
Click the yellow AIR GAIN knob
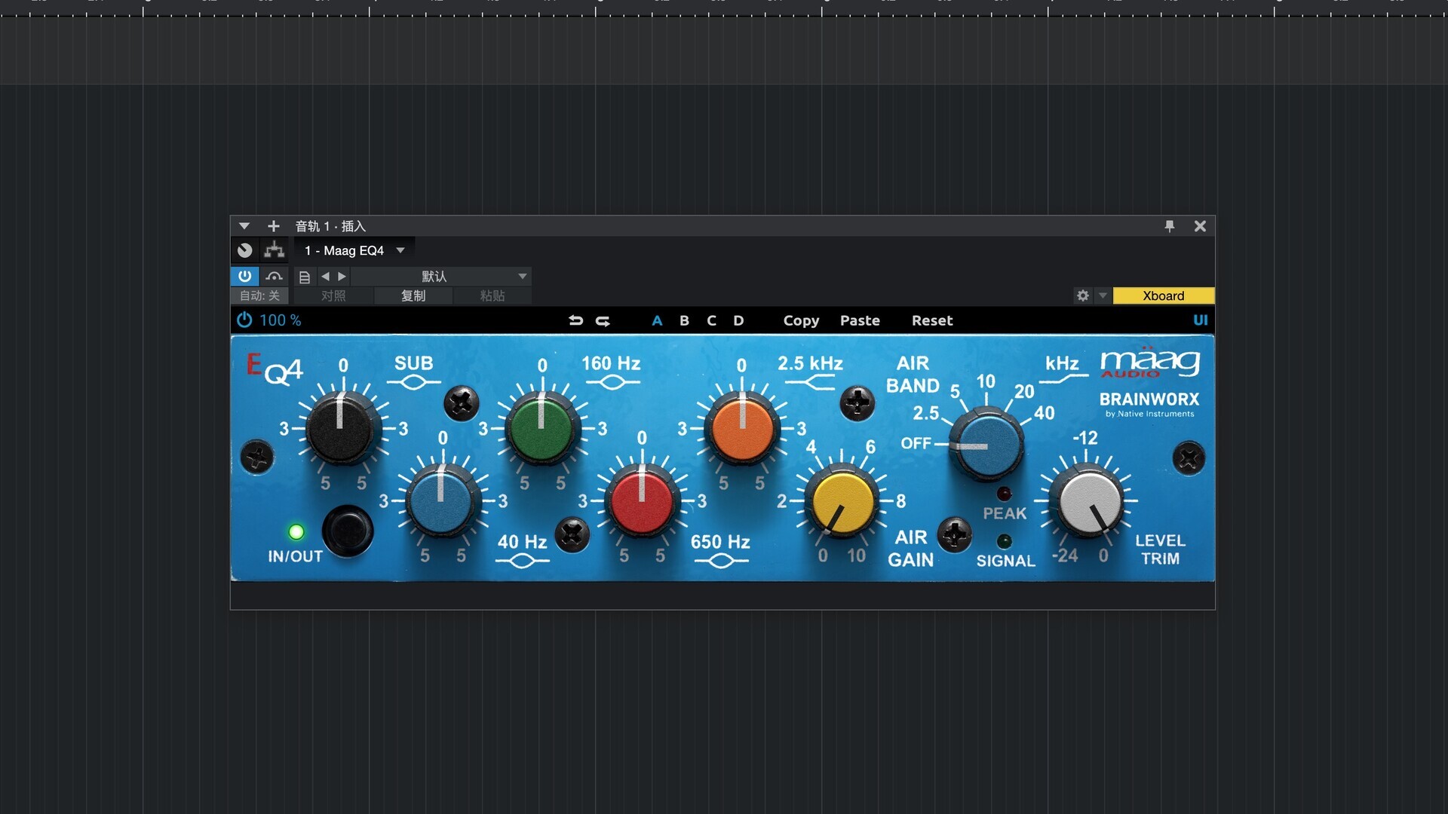pos(842,503)
